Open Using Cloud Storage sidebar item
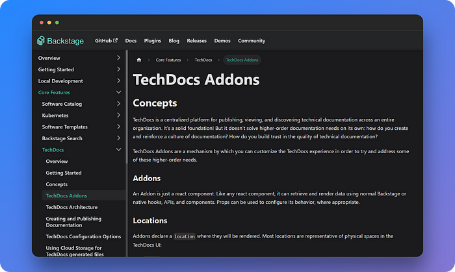 click(75, 251)
